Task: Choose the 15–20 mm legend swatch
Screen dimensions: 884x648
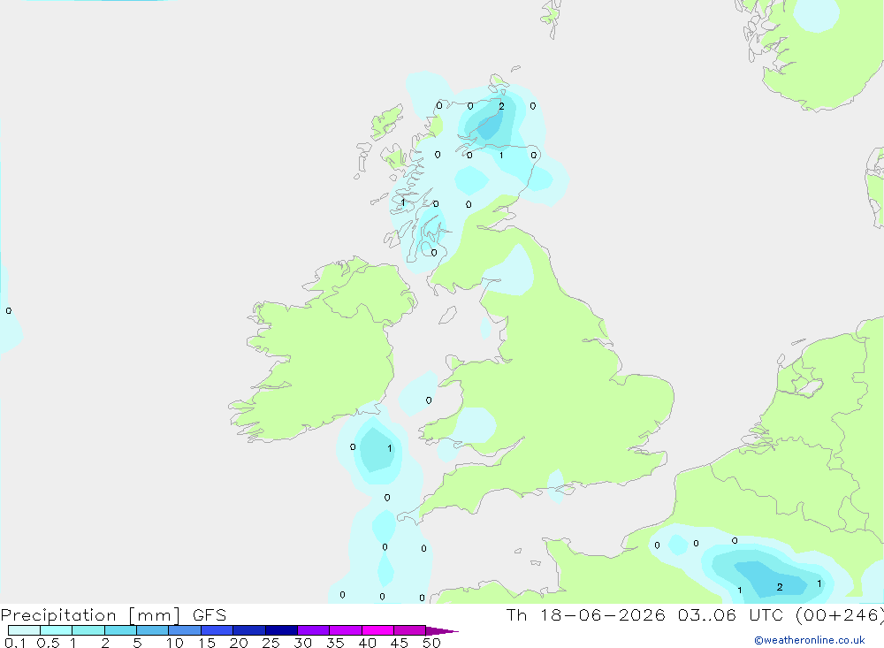Action: pyautogui.click(x=217, y=630)
